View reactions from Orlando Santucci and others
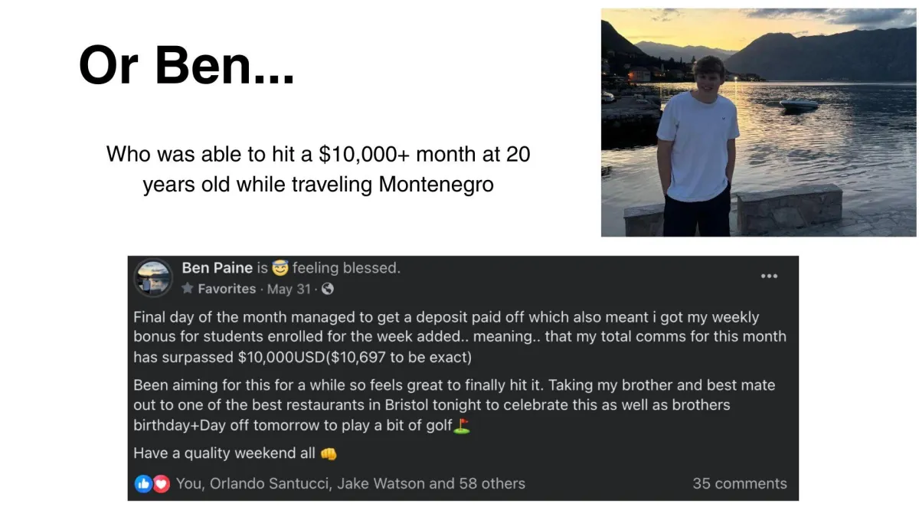This screenshot has width=919, height=517. pos(351,483)
